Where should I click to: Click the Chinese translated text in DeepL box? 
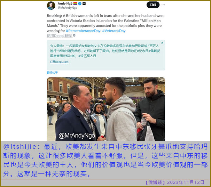(105, 51)
